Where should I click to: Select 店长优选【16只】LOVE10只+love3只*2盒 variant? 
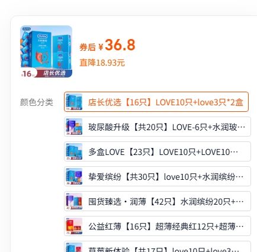point(156,102)
